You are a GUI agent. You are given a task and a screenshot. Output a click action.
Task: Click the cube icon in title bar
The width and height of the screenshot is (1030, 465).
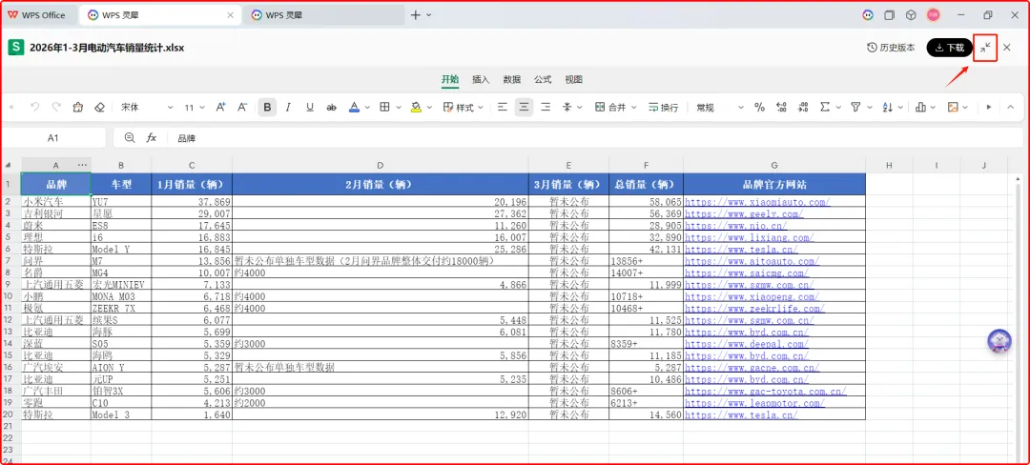pyautogui.click(x=911, y=15)
